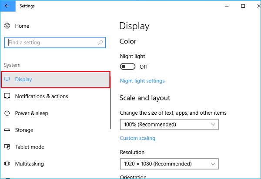This screenshot has height=179, width=261.
Task: Open the Power & sleep settings page
Action: tap(31, 113)
